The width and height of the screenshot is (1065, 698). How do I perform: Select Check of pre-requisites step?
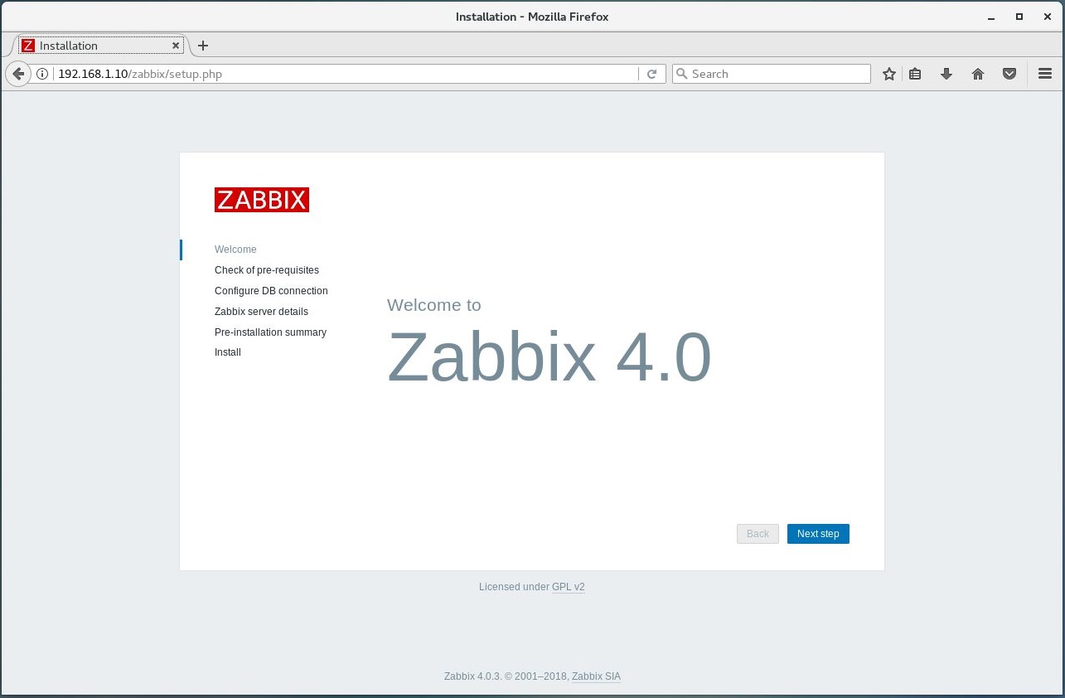[x=267, y=270]
